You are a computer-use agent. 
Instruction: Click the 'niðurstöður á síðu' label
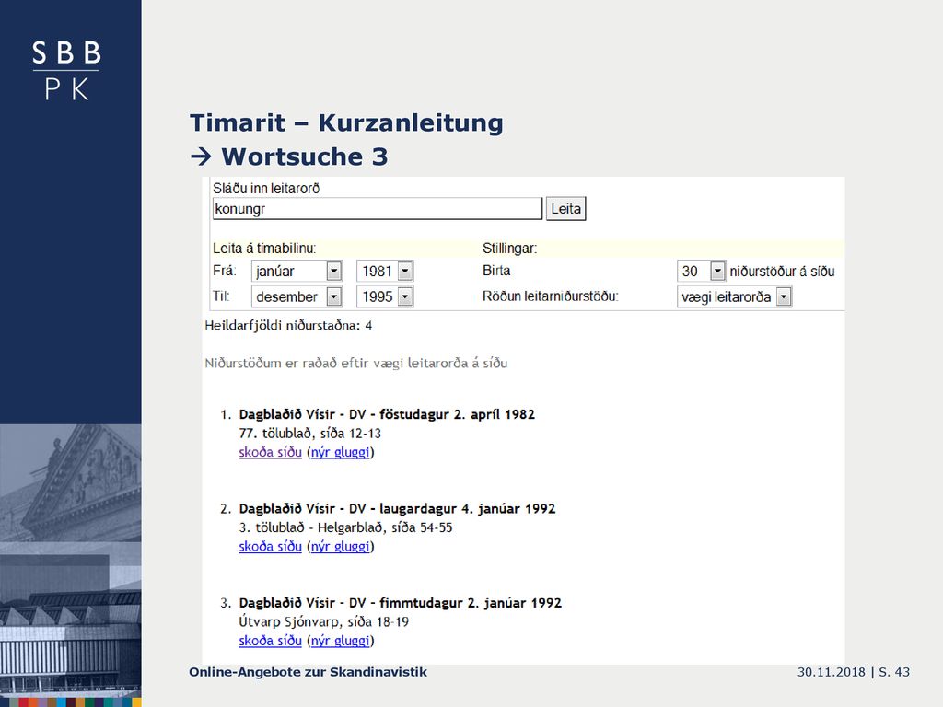(782, 272)
